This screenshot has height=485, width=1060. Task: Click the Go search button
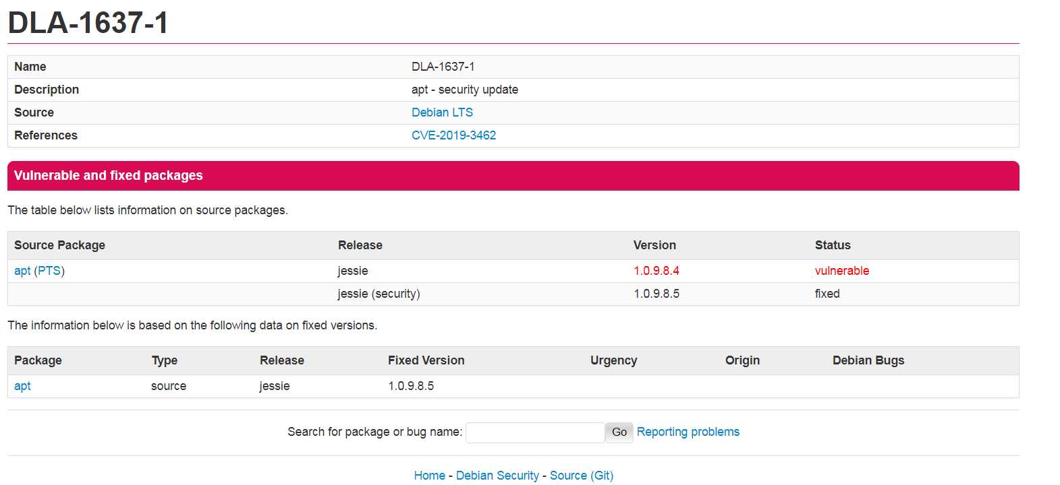pos(619,432)
